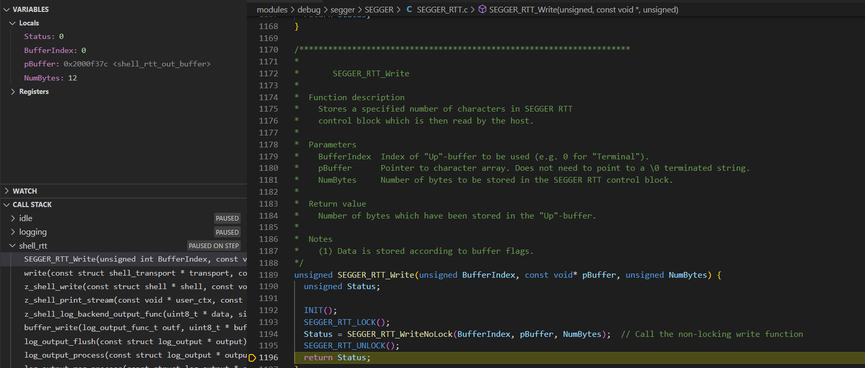The width and height of the screenshot is (865, 368).
Task: Select the z_shell_write stack frame
Action: 124,287
